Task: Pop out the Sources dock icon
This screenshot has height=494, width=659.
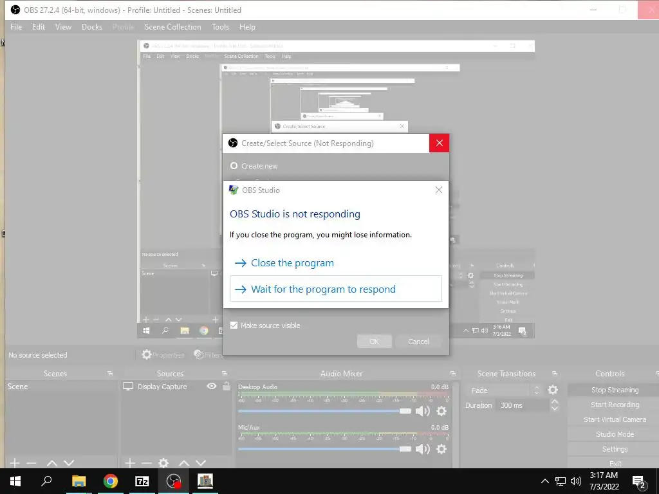Action: (225, 374)
